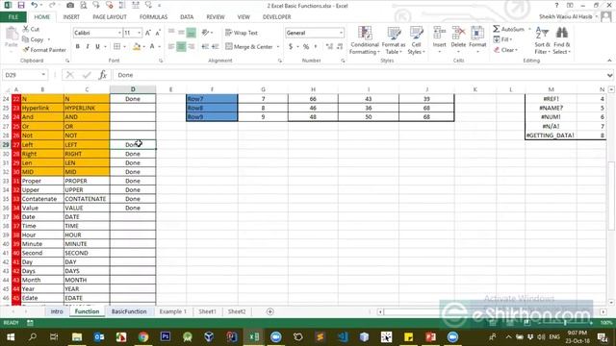Screen dimensions: 616x346
Task: Click the Font Color A swatch
Action: 152,47
